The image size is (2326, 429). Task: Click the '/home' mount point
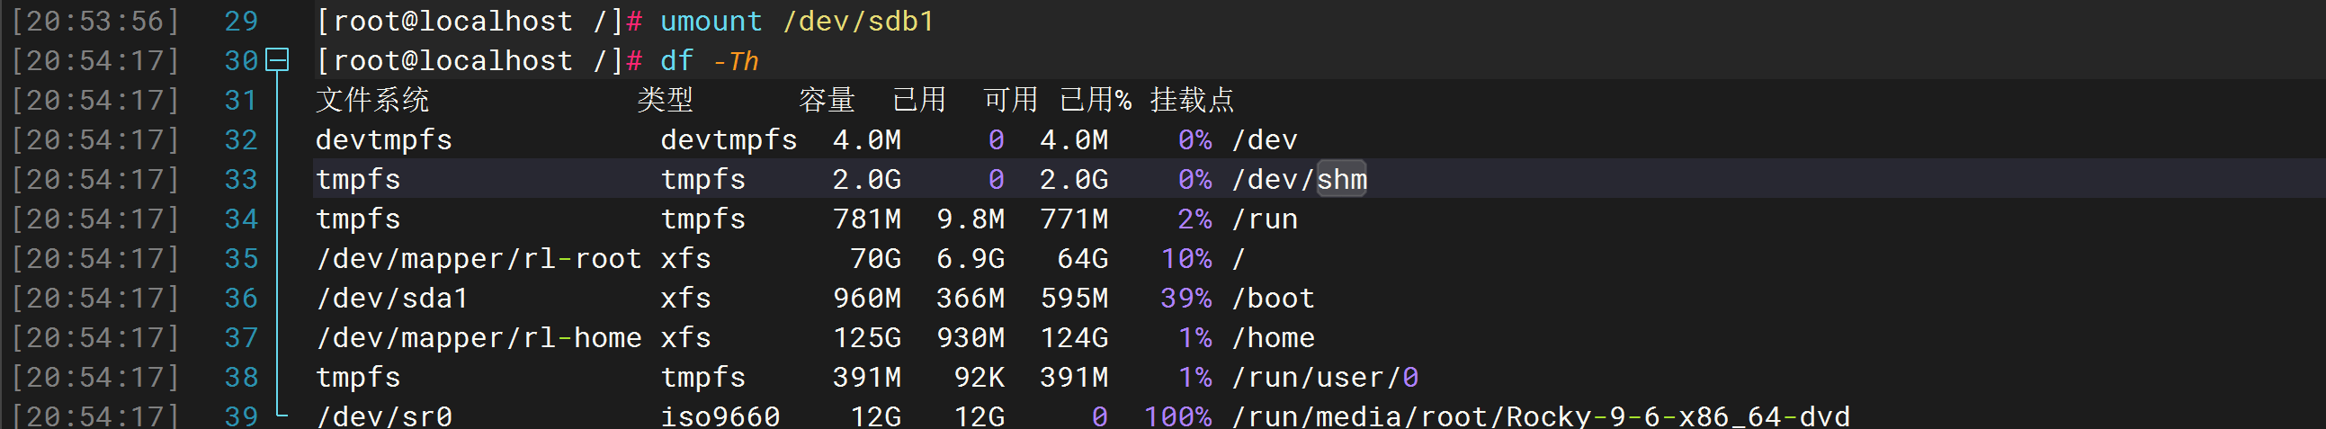[x=1273, y=338]
